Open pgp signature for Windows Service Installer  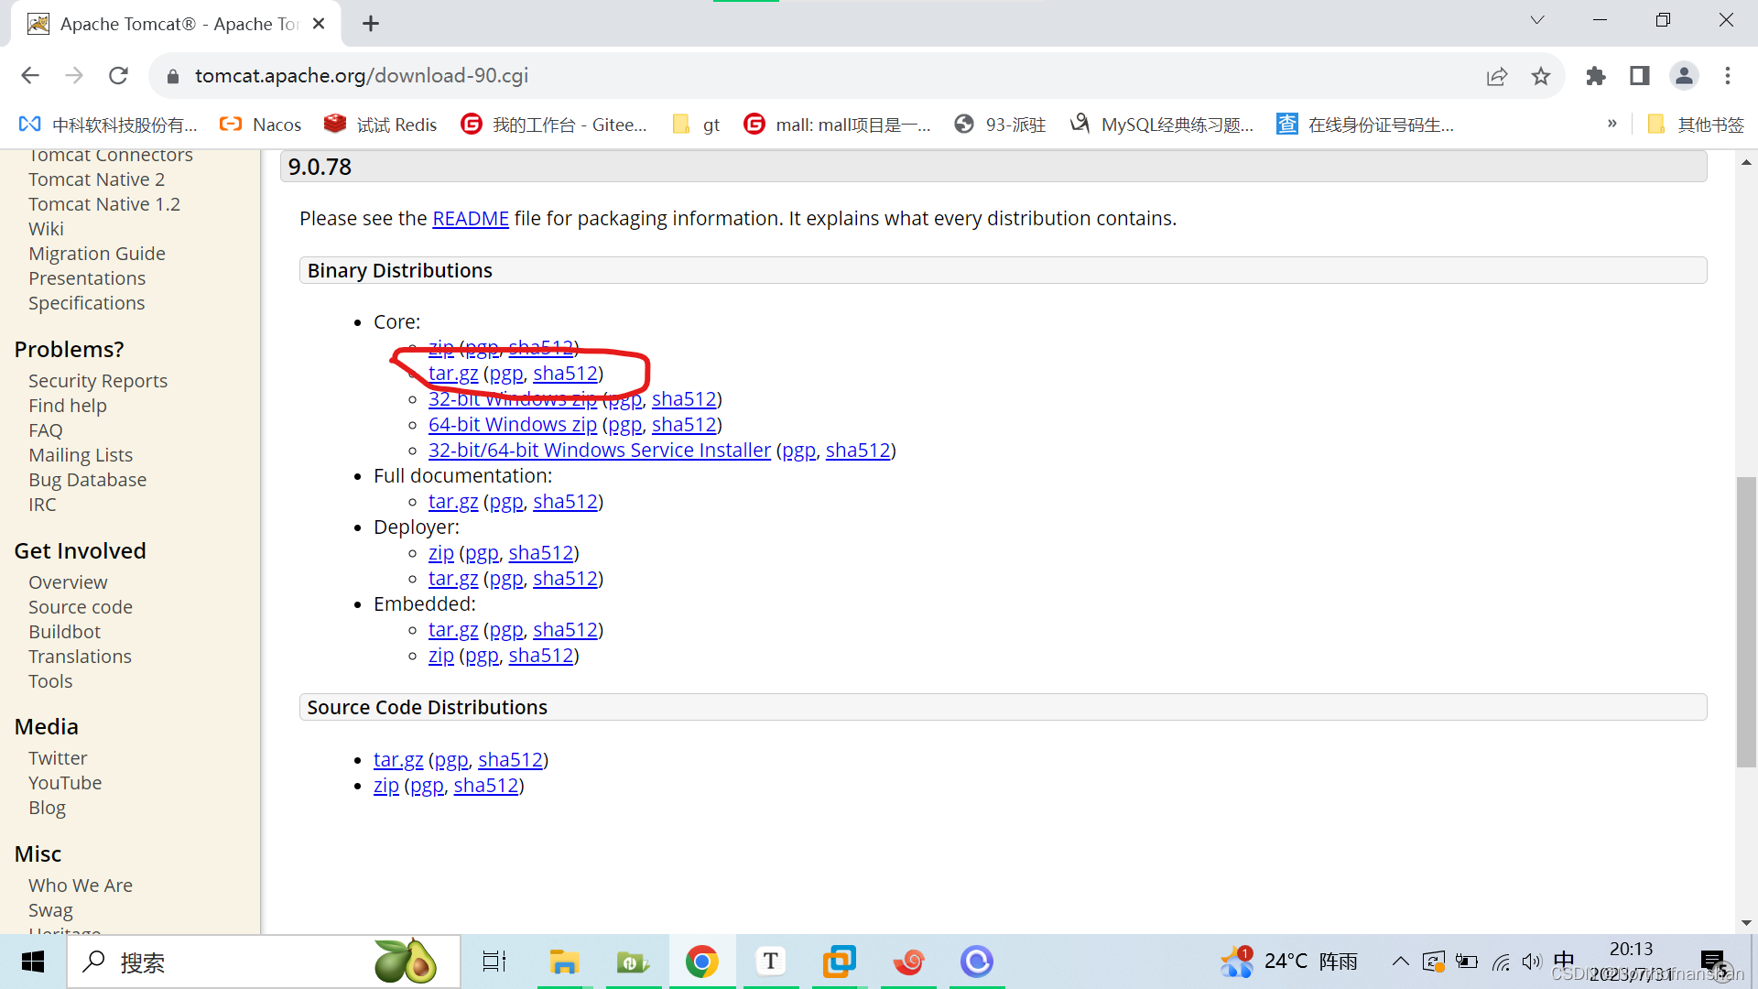798,451
